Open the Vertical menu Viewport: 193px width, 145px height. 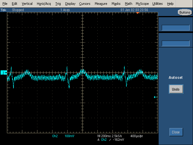pyautogui.click(x=27, y=4)
